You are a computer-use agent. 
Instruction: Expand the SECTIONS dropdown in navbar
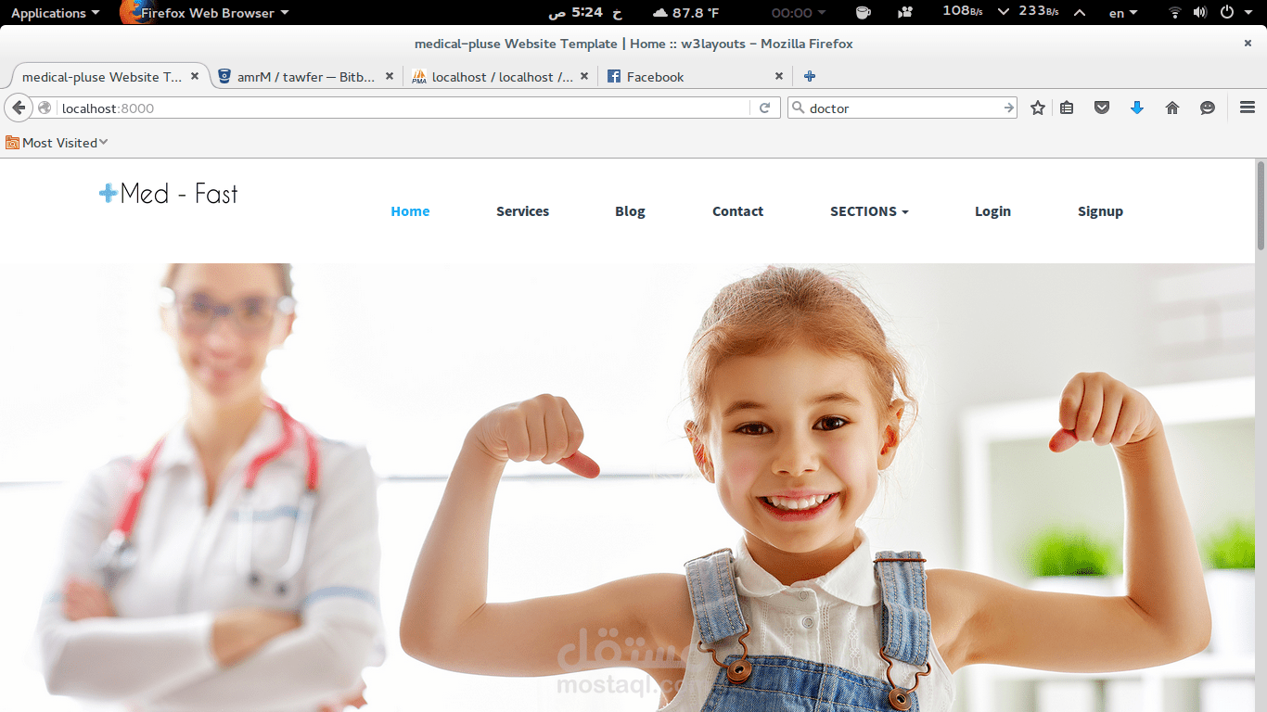[x=869, y=211]
